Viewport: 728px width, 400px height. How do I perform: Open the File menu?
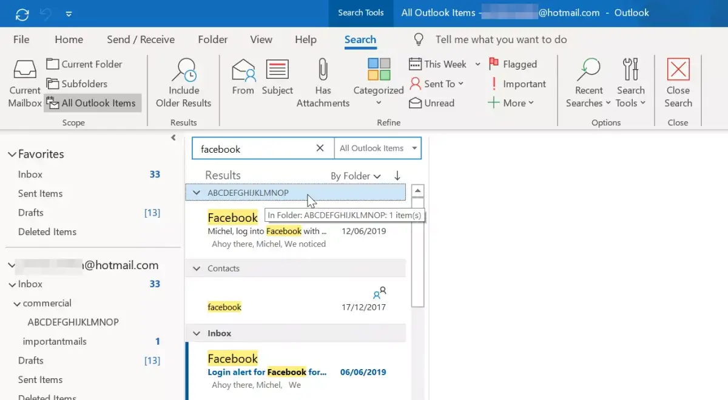tap(21, 39)
